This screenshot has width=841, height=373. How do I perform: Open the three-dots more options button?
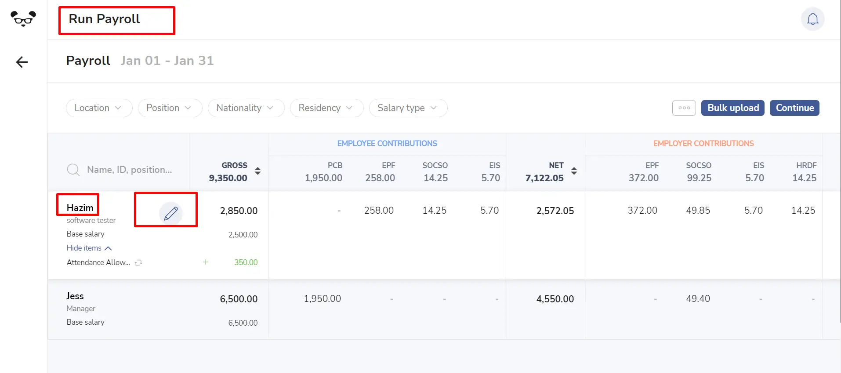(684, 108)
